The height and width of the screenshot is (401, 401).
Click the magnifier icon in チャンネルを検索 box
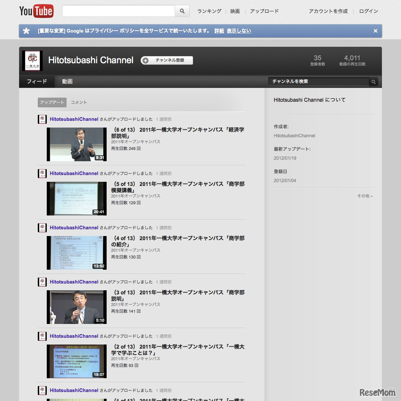[x=373, y=82]
